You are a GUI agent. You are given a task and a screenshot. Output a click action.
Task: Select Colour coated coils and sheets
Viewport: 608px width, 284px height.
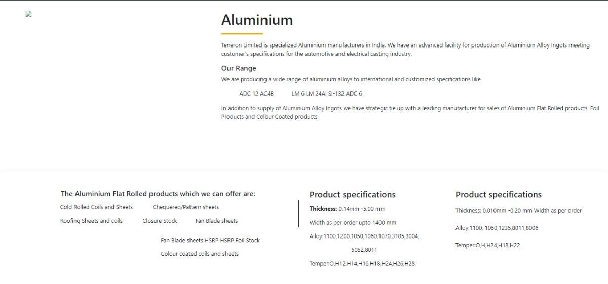[x=200, y=254]
